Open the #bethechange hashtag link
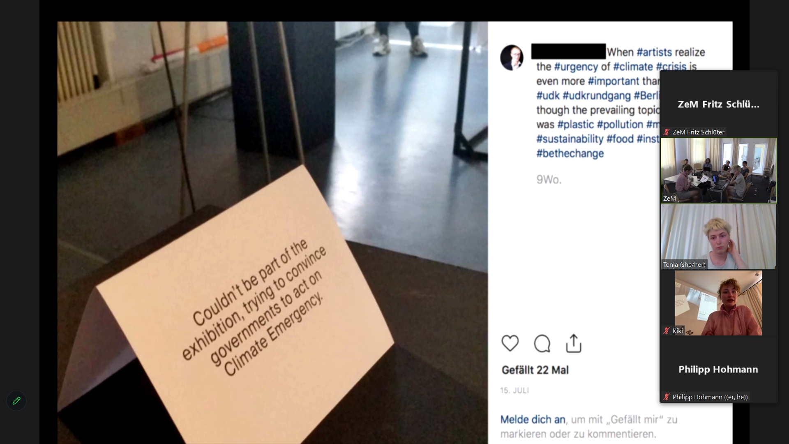The image size is (789, 444). pos(570,153)
